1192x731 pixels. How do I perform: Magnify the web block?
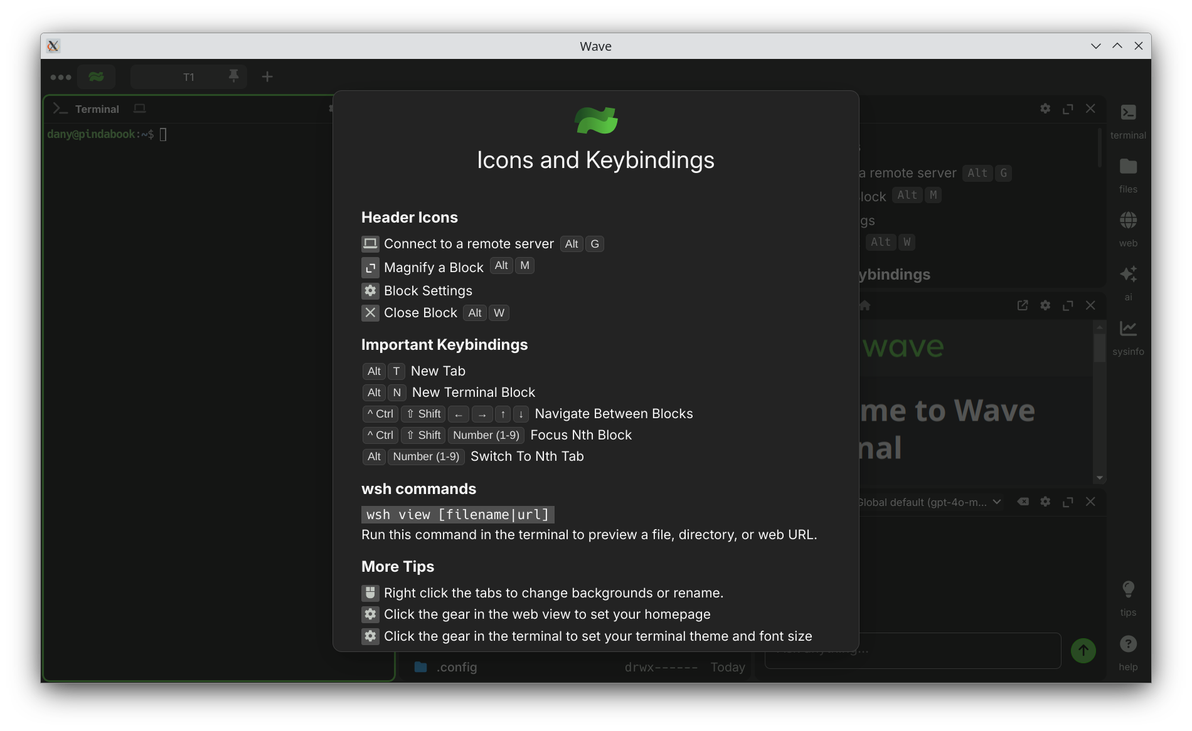coord(1068,305)
